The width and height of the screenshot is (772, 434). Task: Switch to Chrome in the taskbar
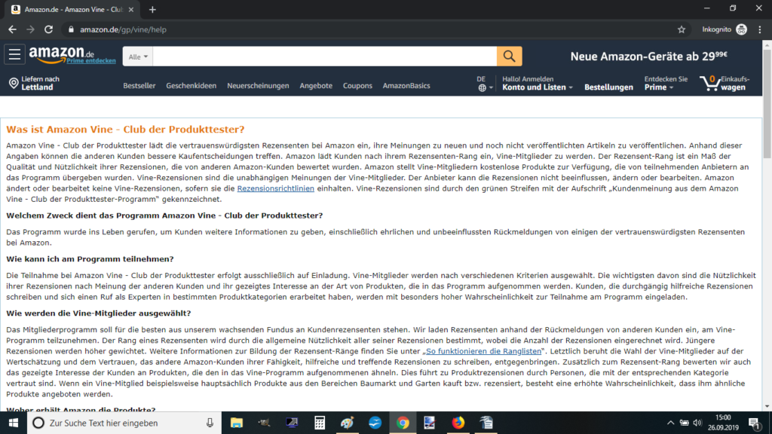point(403,423)
